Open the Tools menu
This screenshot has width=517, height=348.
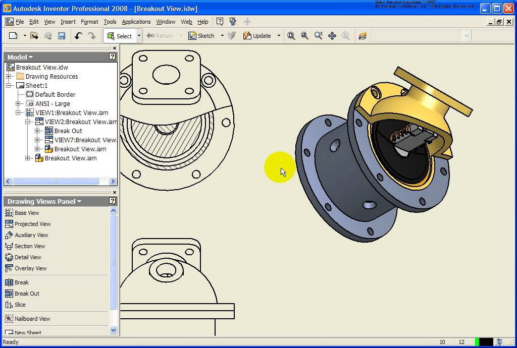coord(110,22)
